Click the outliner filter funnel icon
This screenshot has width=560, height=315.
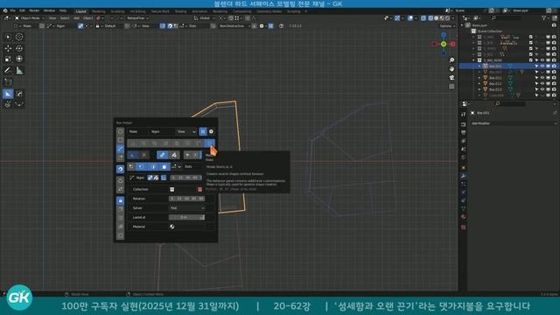click(544, 17)
